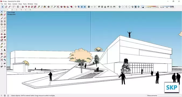Open the Help menu

tap(36, 4)
